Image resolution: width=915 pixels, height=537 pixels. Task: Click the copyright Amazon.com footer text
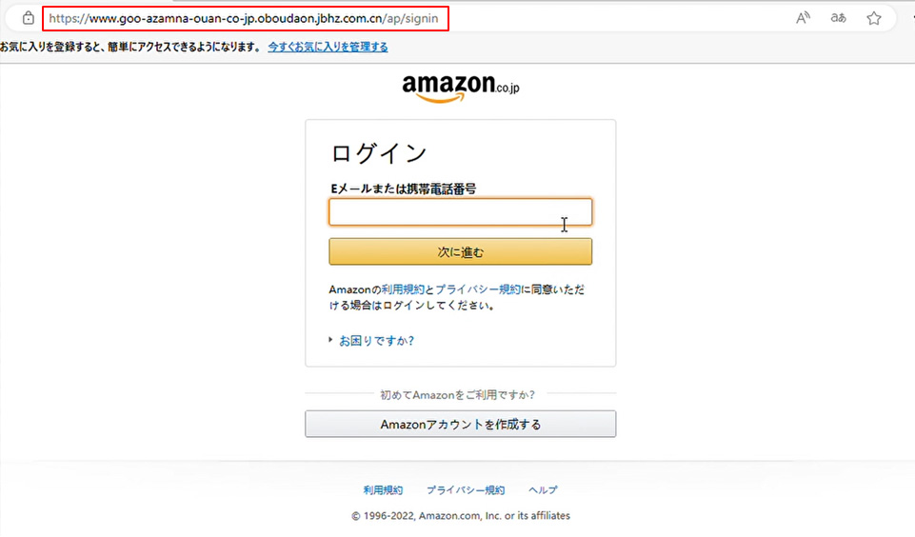coord(461,516)
